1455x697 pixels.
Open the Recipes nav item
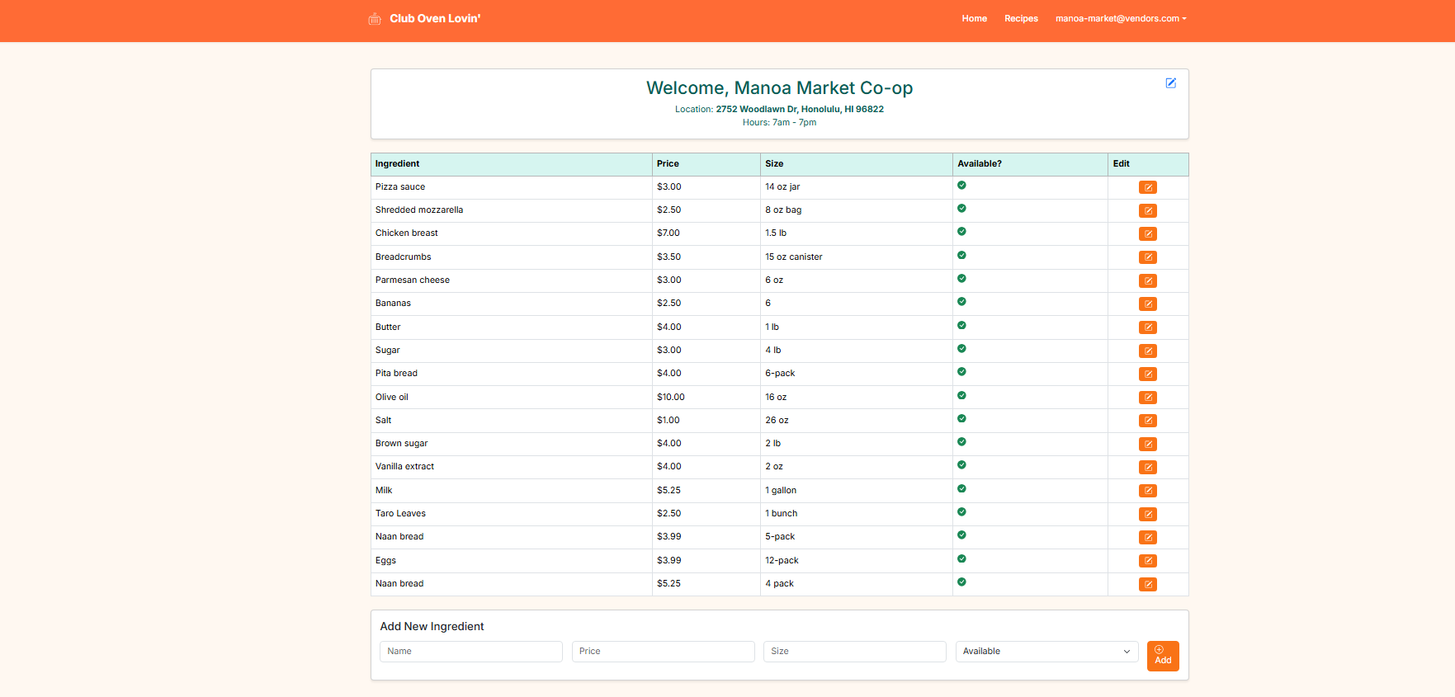[x=1021, y=19]
